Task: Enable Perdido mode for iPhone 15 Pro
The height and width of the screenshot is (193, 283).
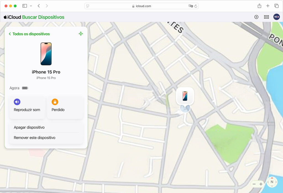Action: click(65, 107)
